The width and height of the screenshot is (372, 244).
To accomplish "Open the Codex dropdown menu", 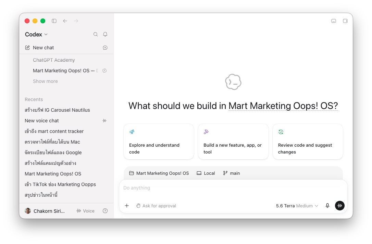I will 36,34.
